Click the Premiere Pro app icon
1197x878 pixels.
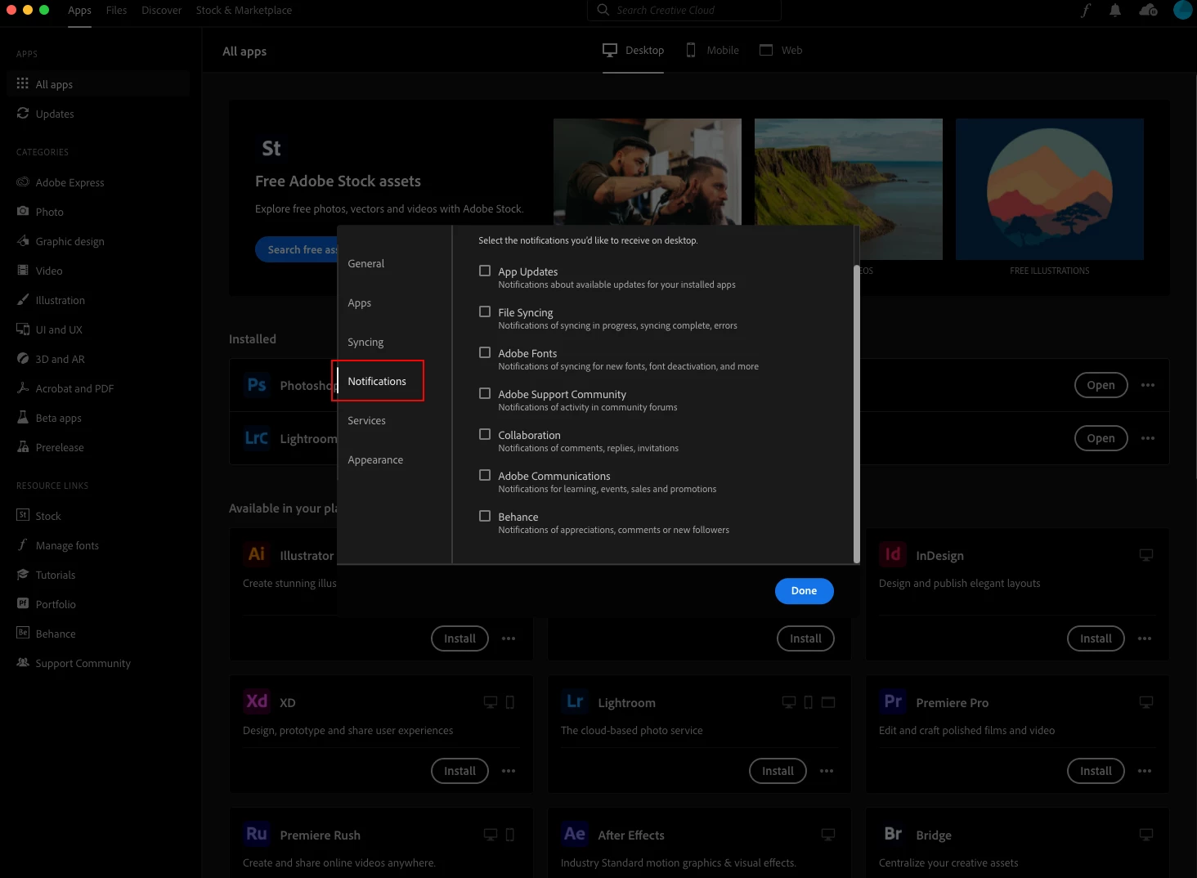point(893,701)
